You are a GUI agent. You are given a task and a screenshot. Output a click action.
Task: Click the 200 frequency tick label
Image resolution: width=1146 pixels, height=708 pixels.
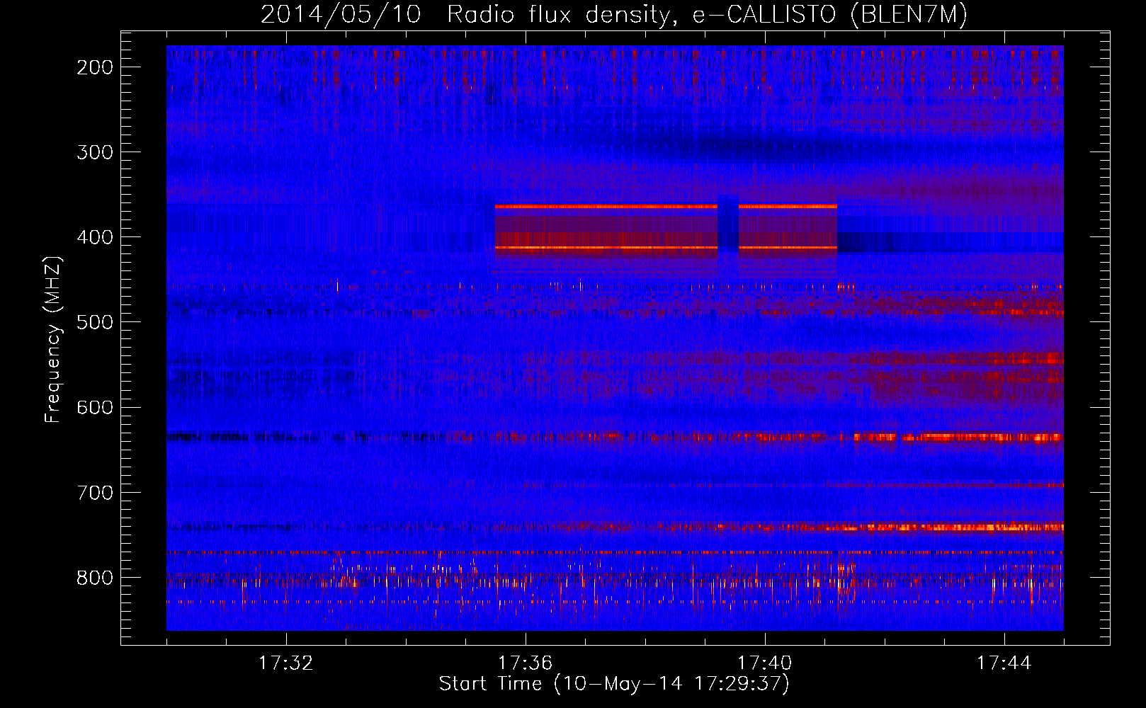click(x=95, y=67)
